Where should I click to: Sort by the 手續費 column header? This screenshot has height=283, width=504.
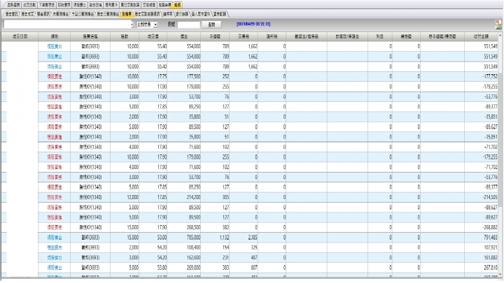coord(215,36)
